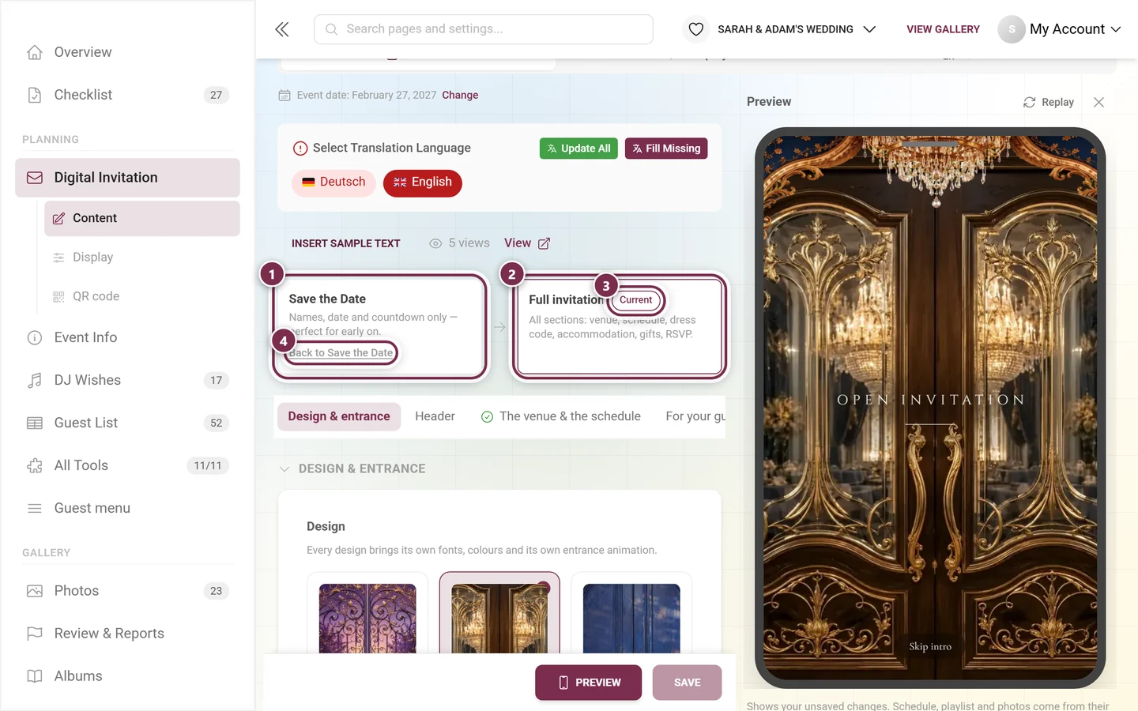Click the All Tools puzzle icon
The height and width of the screenshot is (711, 1138).
(35, 465)
